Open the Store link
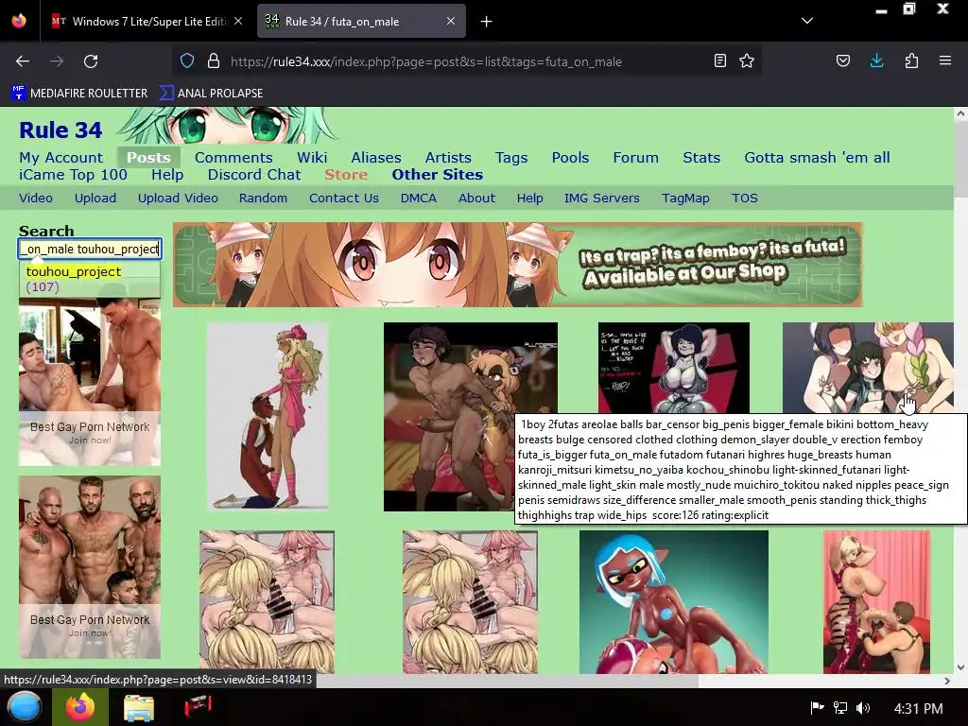The image size is (968, 726). [x=346, y=175]
